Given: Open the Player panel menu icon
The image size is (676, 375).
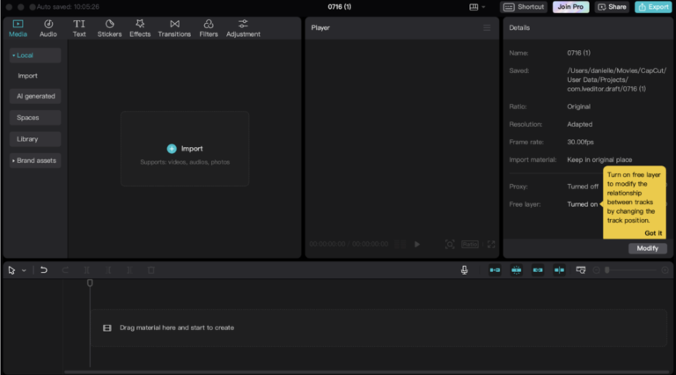Looking at the screenshot, I should tap(487, 27).
